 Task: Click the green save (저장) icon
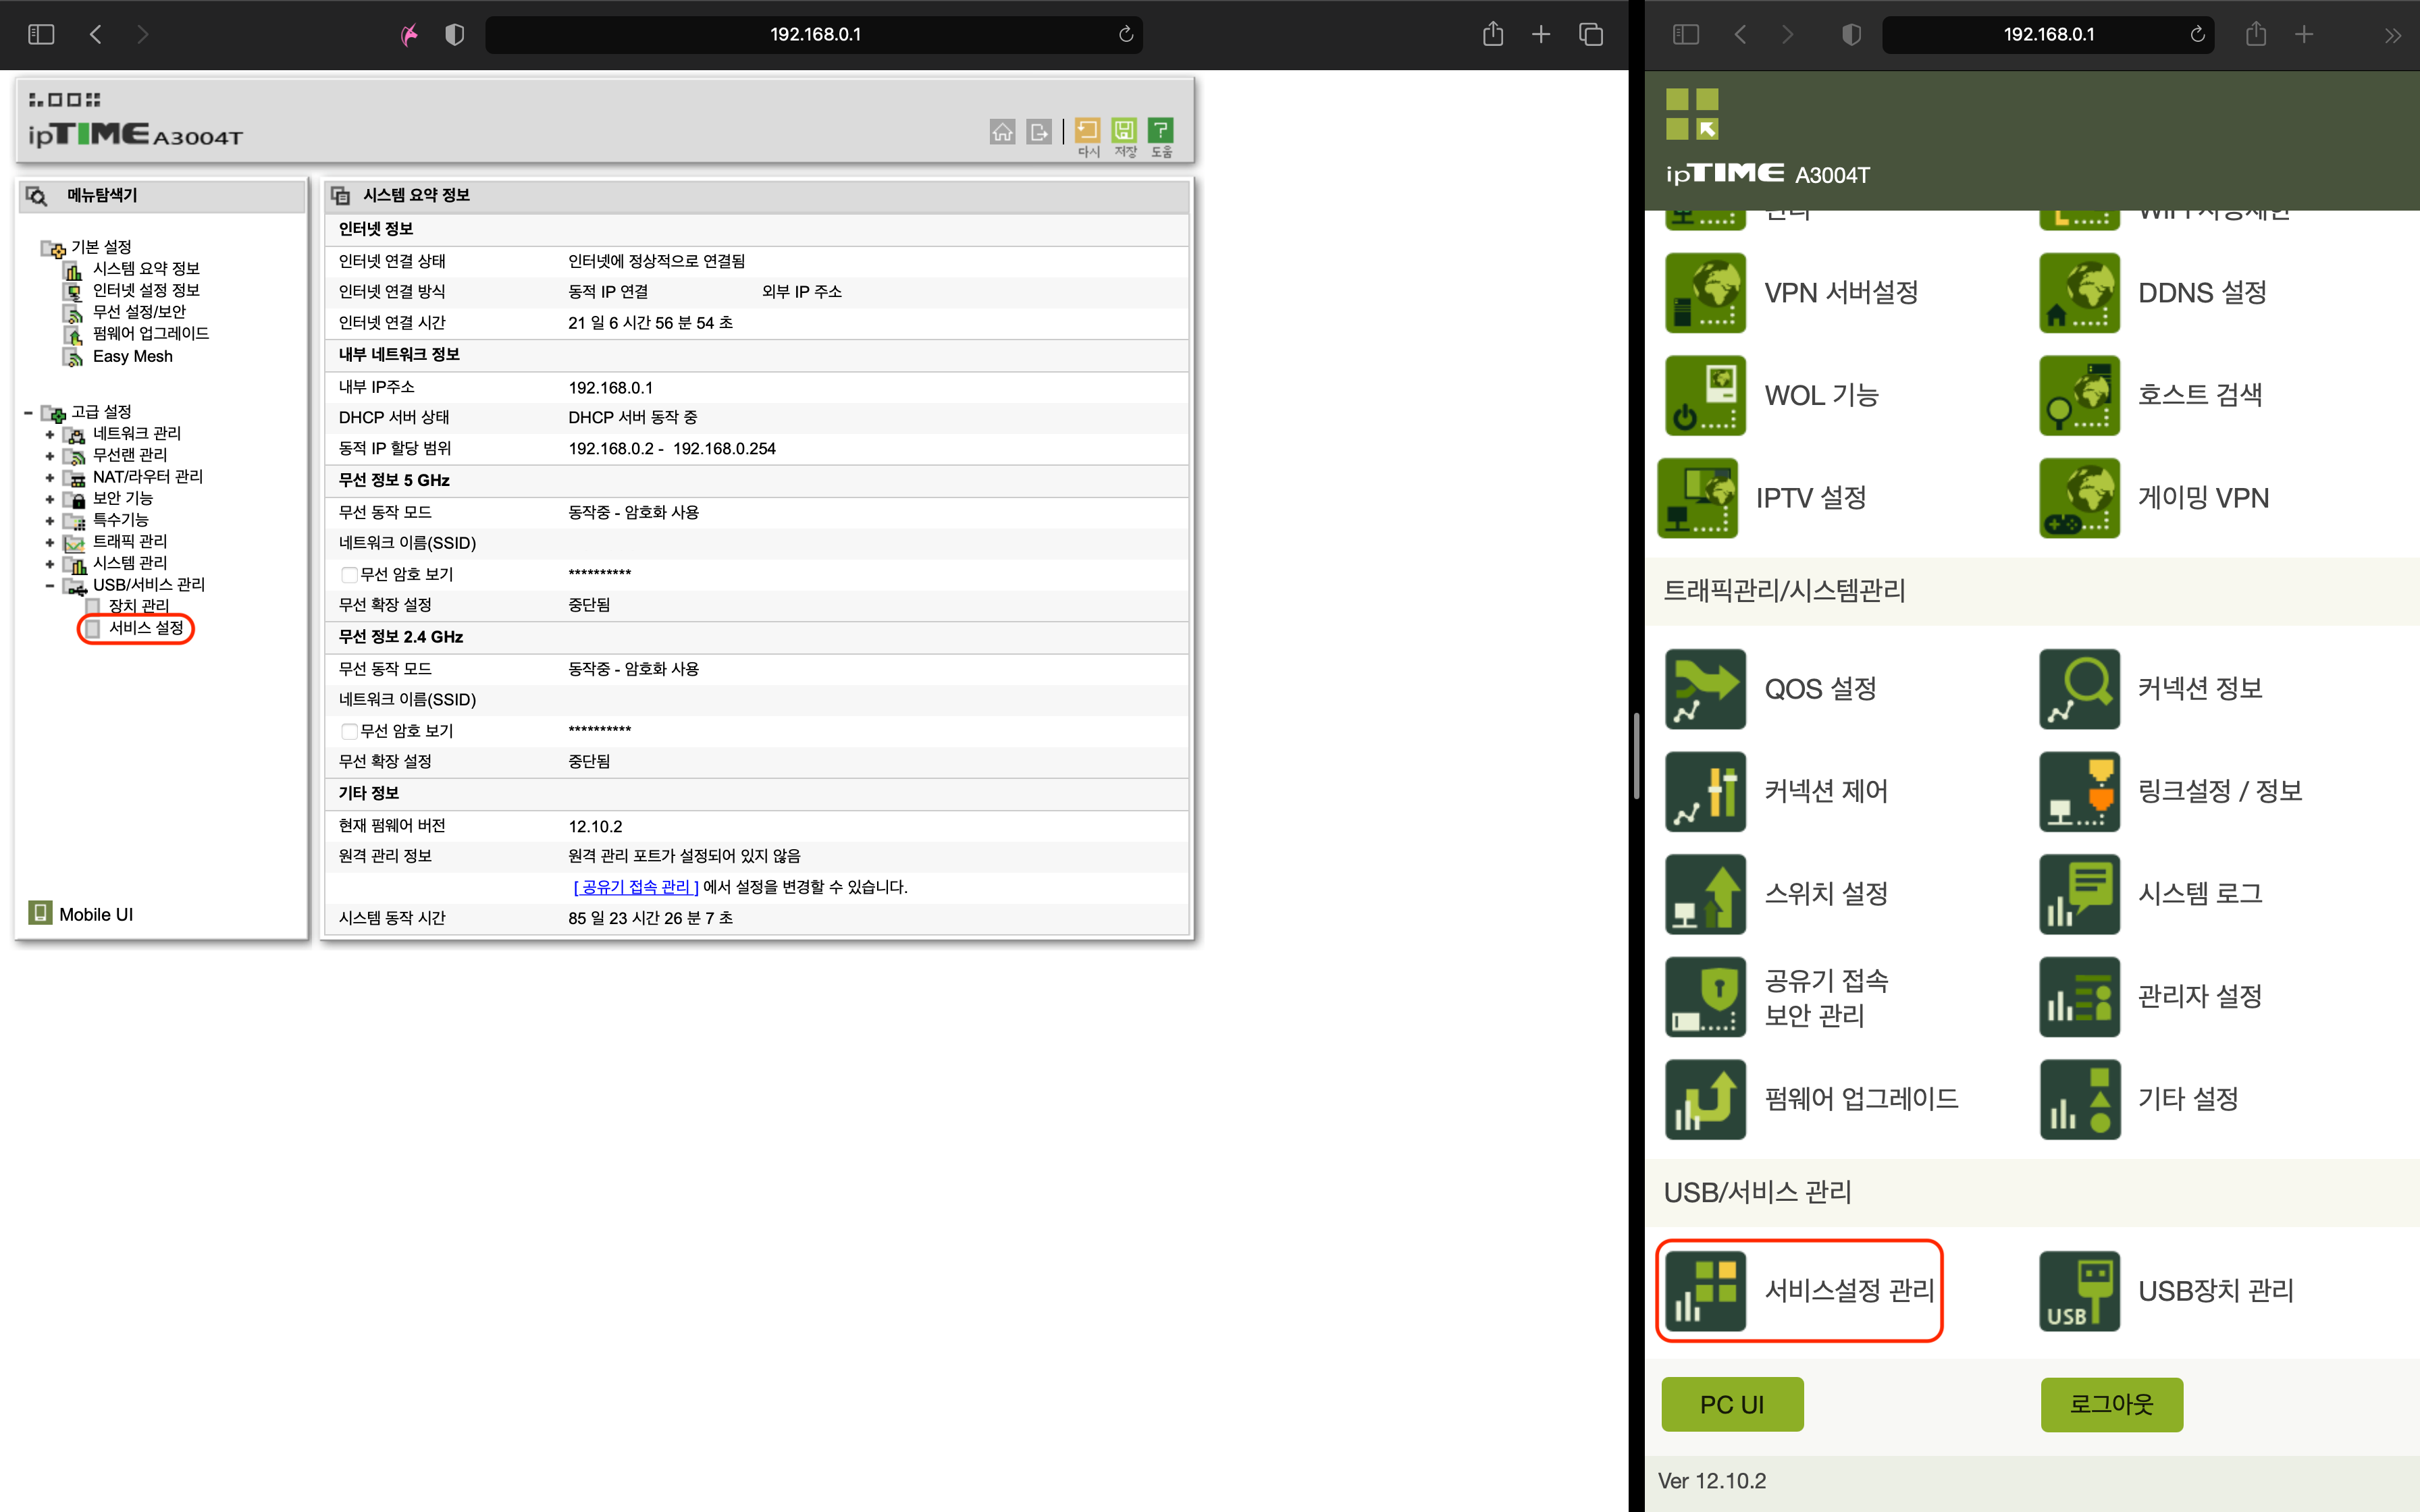tap(1124, 131)
